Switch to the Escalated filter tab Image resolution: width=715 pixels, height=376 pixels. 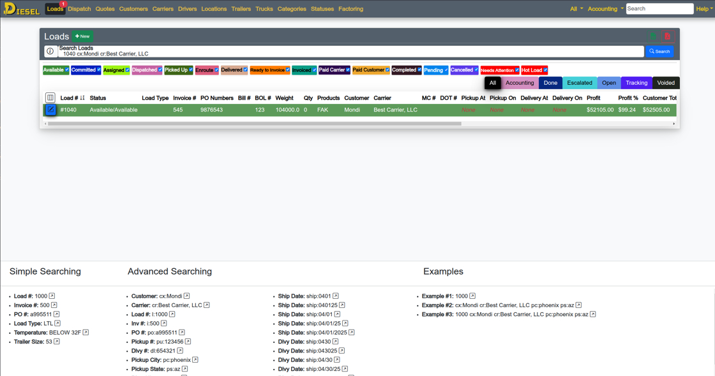pyautogui.click(x=580, y=83)
